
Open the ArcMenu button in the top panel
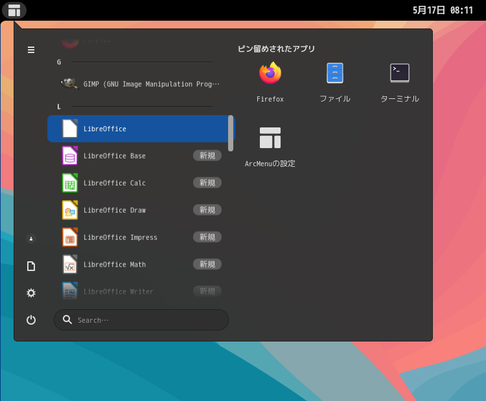pyautogui.click(x=14, y=10)
